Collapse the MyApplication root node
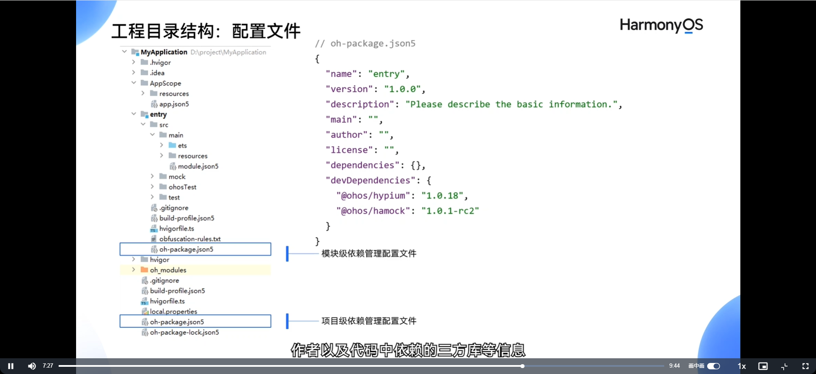 (124, 51)
